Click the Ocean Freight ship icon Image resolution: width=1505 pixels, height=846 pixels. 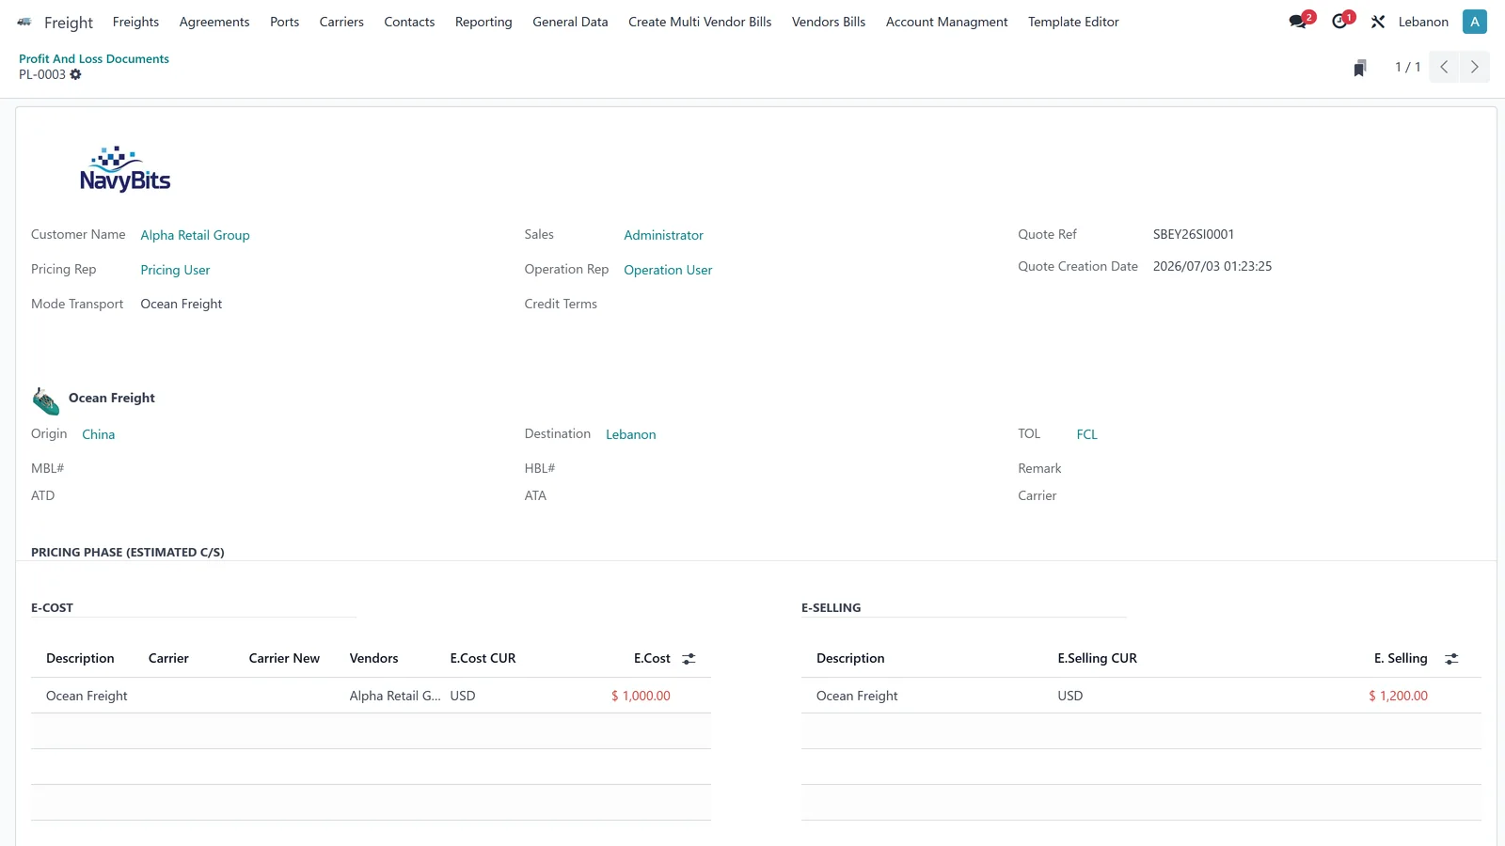[45, 401]
